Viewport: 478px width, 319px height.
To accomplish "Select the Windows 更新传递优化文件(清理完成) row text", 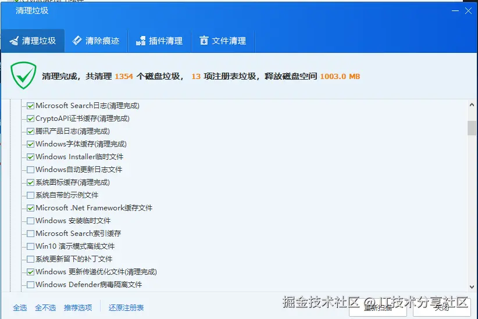I will point(97,272).
